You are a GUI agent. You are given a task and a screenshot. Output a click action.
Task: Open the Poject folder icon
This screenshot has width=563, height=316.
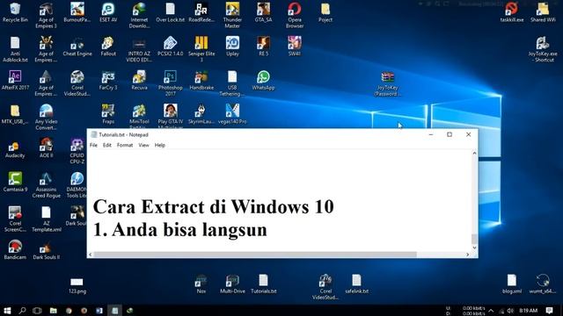[x=325, y=12]
